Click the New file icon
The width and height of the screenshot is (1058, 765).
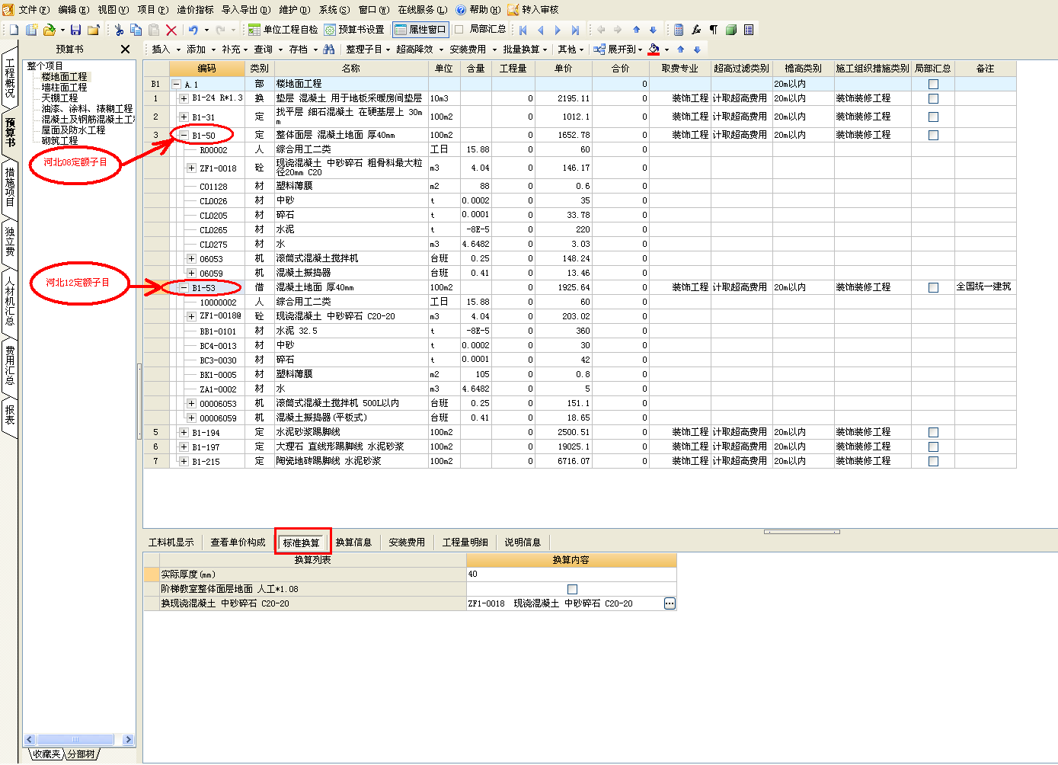pos(14,30)
